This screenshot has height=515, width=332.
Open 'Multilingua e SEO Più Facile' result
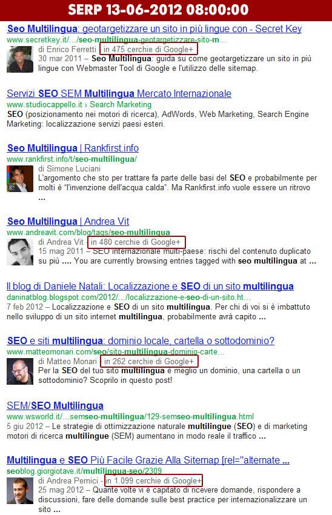coord(148,460)
